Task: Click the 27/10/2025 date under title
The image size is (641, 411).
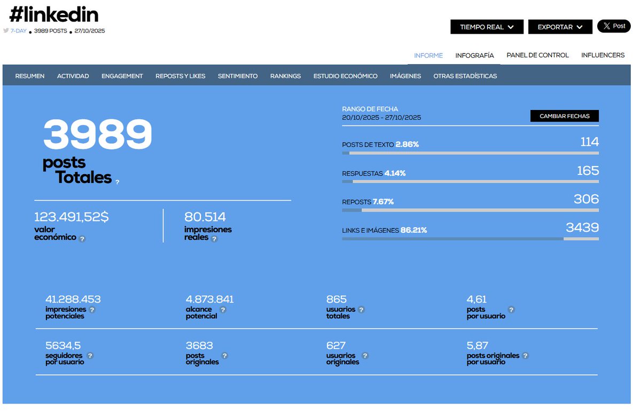Action: click(90, 31)
